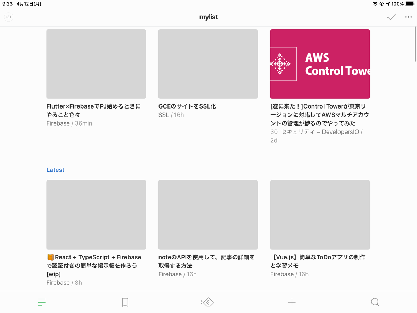The width and height of the screenshot is (417, 313).
Task: Open GCEのサイトをSSL化 article thumbnail
Action: pyautogui.click(x=208, y=64)
